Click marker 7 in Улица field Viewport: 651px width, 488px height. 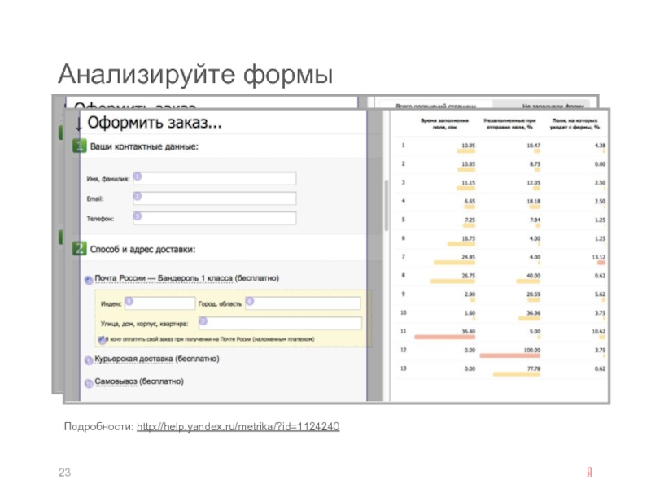203,321
